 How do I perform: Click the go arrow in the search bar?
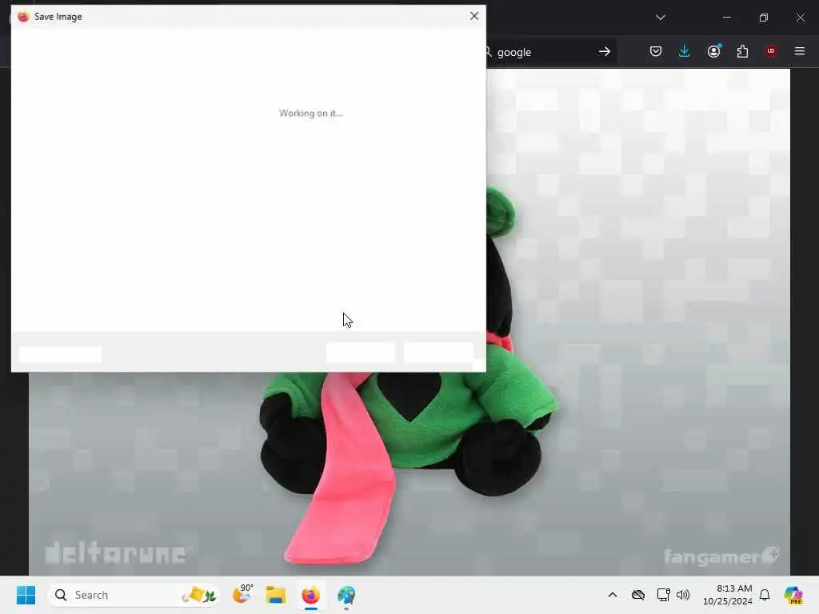pos(605,52)
